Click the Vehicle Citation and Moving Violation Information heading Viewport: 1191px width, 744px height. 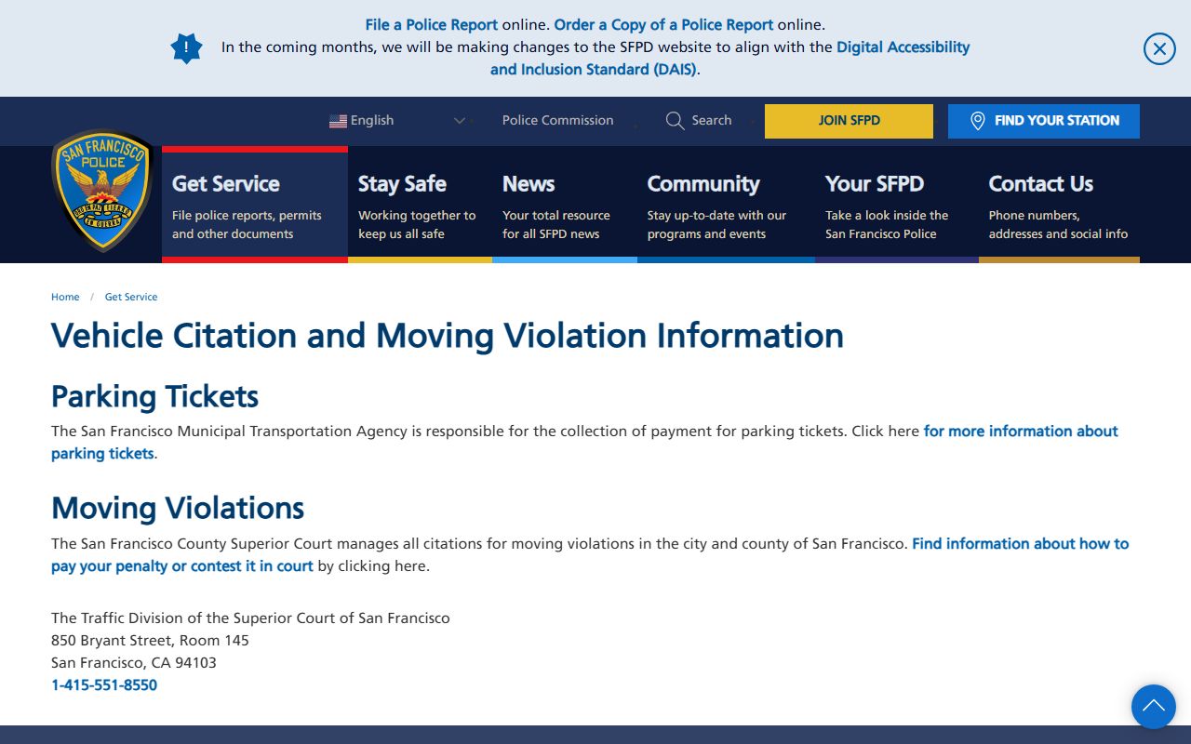[448, 336]
